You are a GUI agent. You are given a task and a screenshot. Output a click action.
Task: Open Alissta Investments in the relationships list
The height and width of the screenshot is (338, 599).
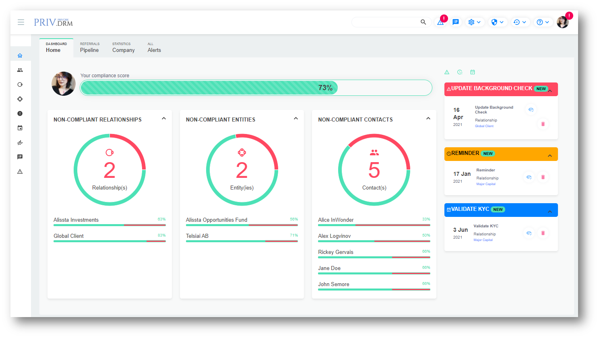76,220
